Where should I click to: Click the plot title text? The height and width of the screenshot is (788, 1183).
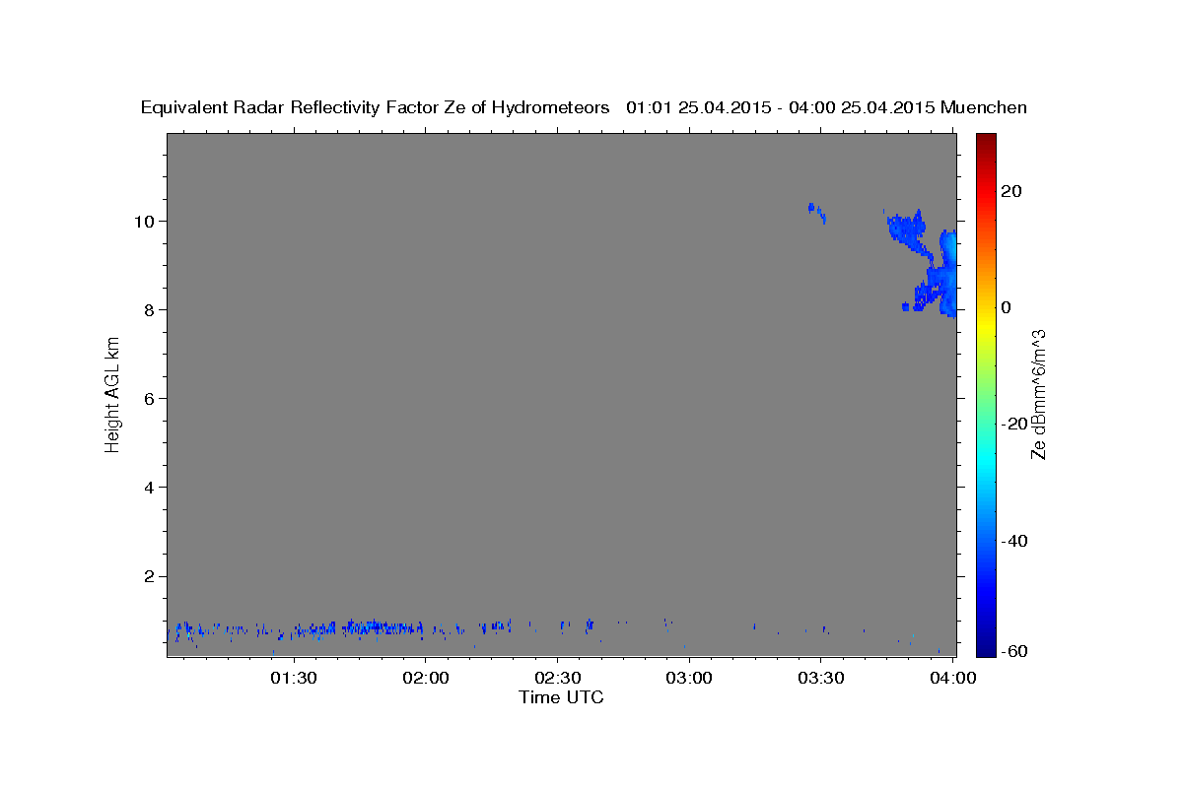point(585,107)
